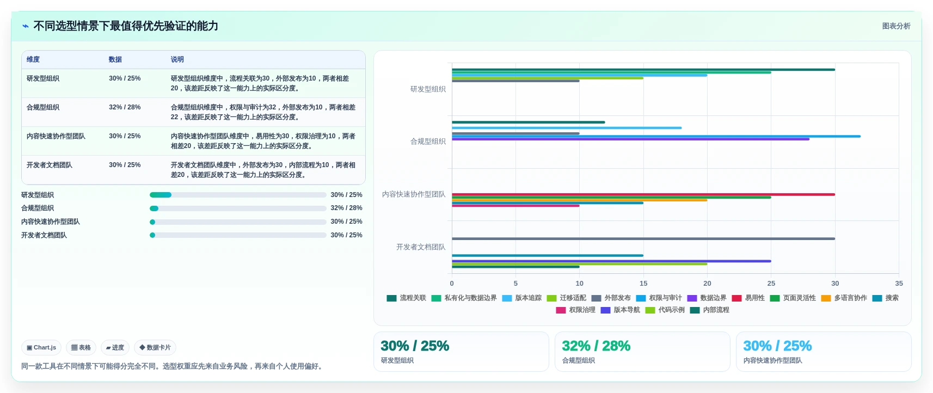Hide the 页面灵活性 series via its legend label
Screen dimensions: 933x393
tap(799, 298)
